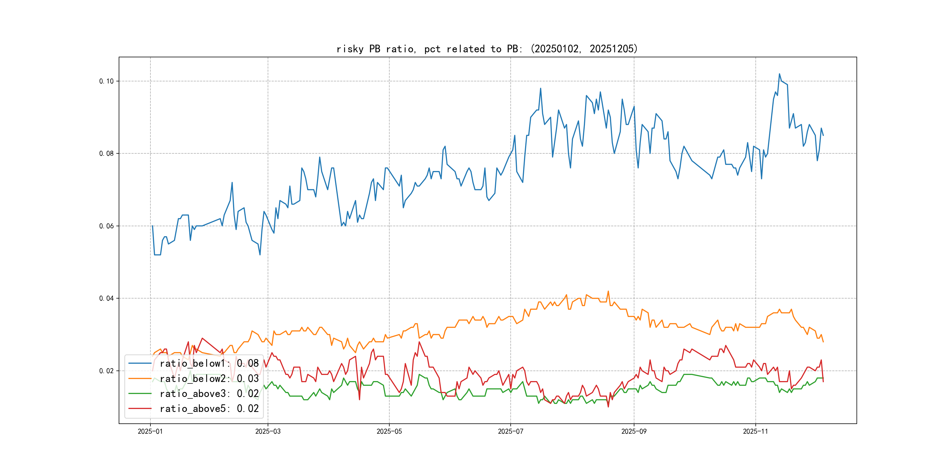Click the 0.10 y-axis tick label

(x=106, y=81)
